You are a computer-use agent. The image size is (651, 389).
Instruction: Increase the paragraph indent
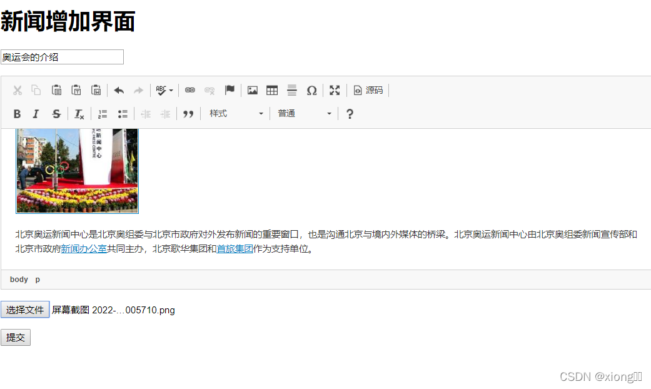click(165, 114)
